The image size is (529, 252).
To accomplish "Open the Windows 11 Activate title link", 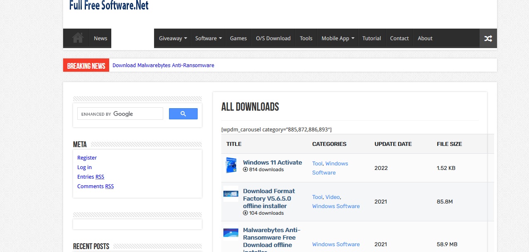I will coord(272,162).
